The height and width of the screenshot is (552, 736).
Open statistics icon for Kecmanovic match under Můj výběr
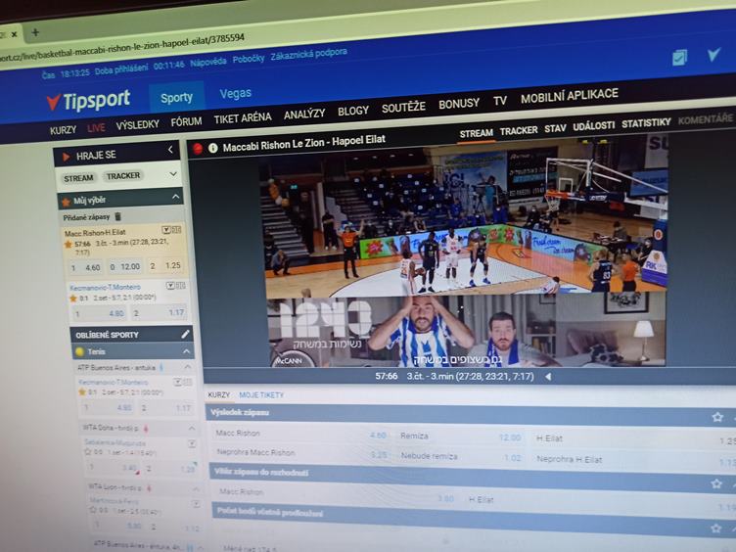click(181, 286)
